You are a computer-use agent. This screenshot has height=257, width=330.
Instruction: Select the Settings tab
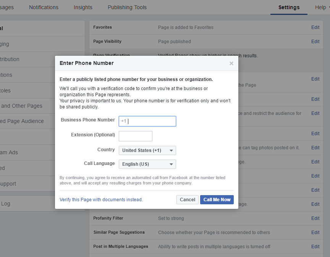coord(289,7)
